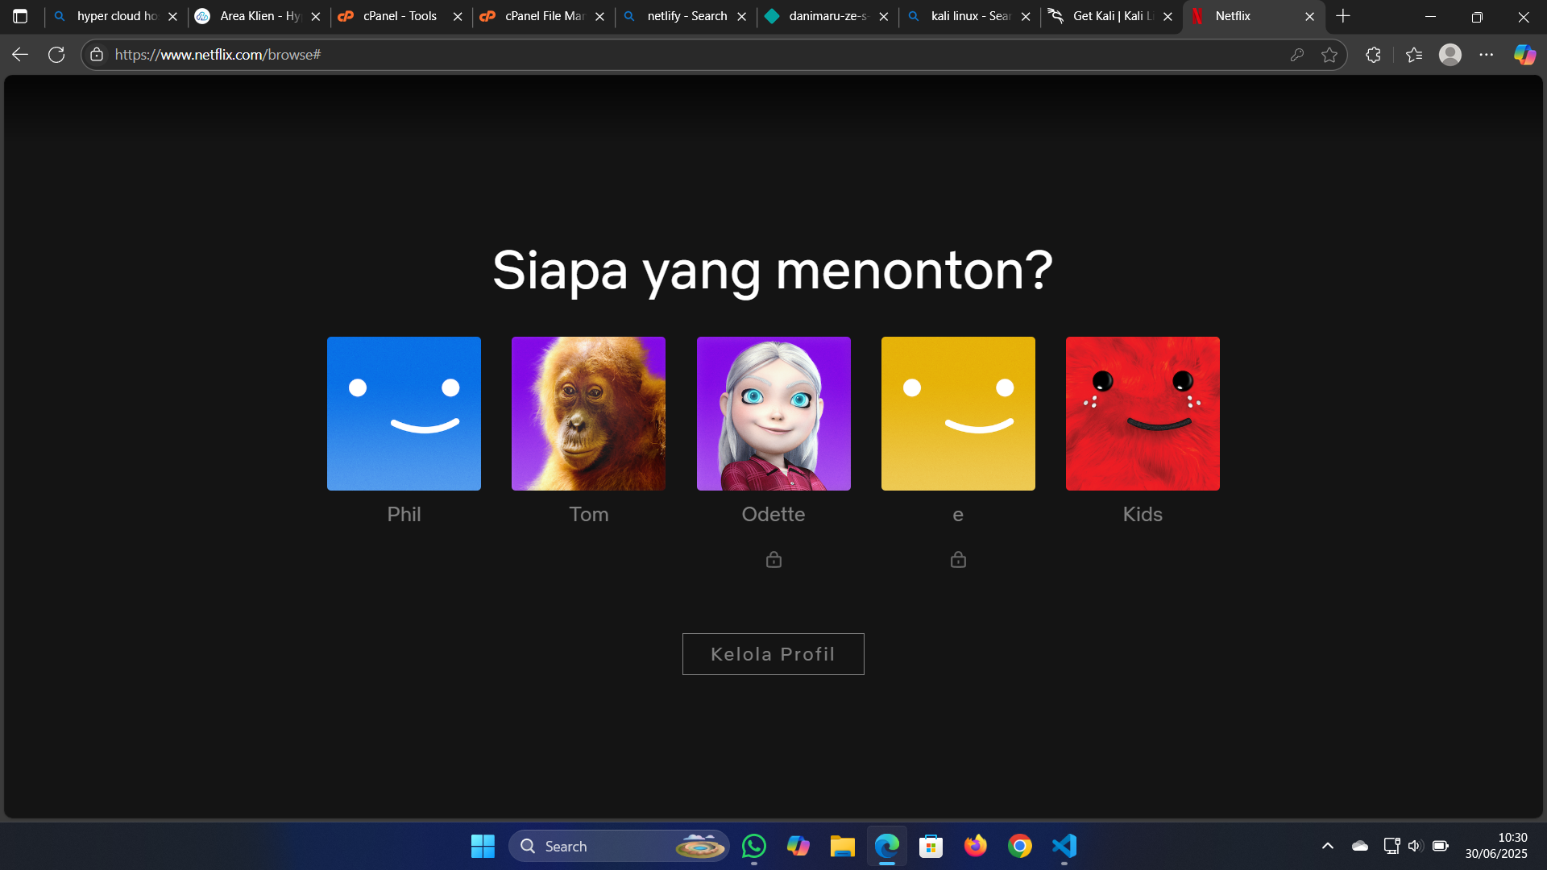
Task: Launch Firefox from the taskbar
Action: coord(975,846)
